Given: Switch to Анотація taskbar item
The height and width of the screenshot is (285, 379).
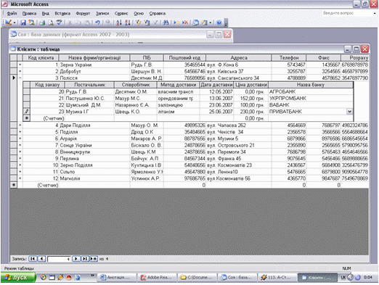Looking at the screenshot, I should 117,278.
